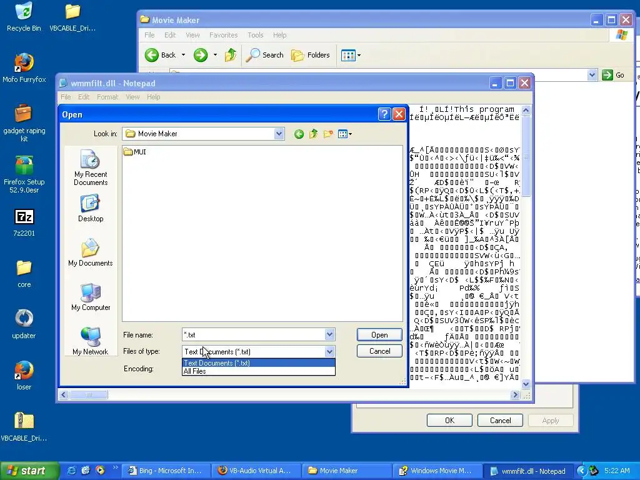Click Search in the Movie Maker explorer toolbar
The width and height of the screenshot is (640, 480).
pos(264,55)
